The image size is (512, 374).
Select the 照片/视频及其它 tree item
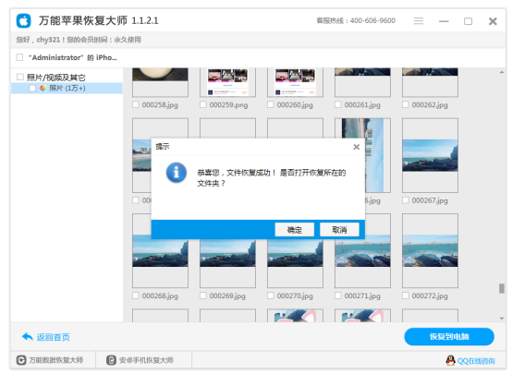coord(55,78)
